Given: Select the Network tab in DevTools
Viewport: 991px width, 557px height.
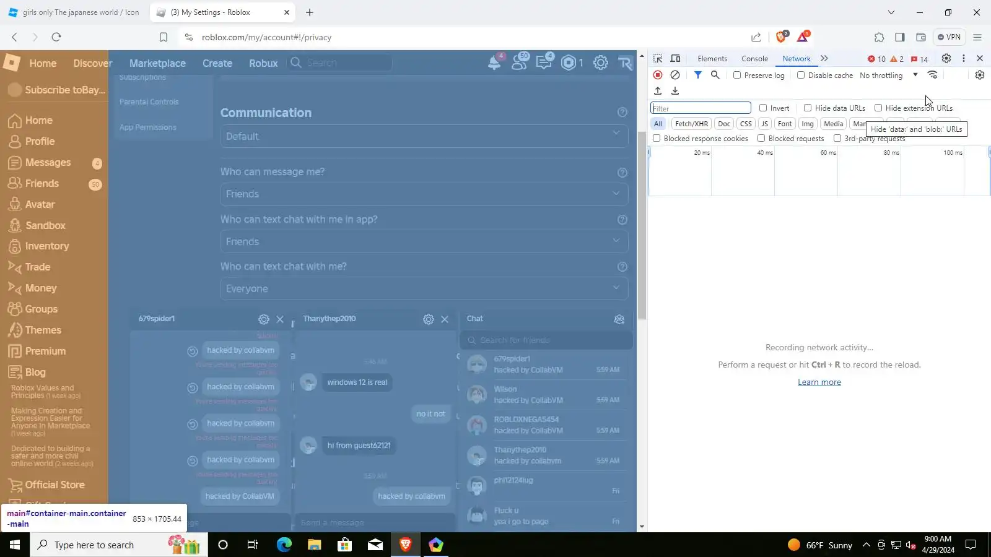Looking at the screenshot, I should coord(797,59).
